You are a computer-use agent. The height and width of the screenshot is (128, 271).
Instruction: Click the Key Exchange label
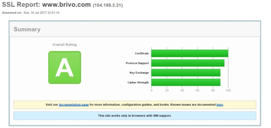pos(139,73)
